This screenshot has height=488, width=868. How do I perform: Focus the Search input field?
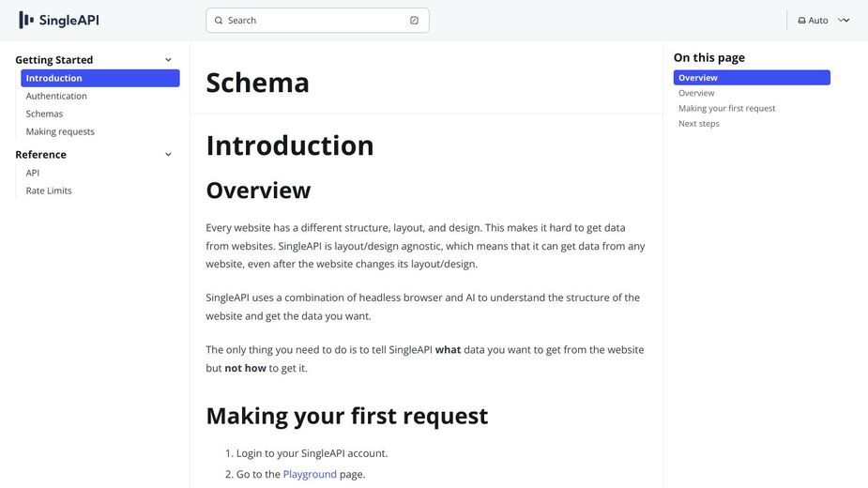coord(317,21)
